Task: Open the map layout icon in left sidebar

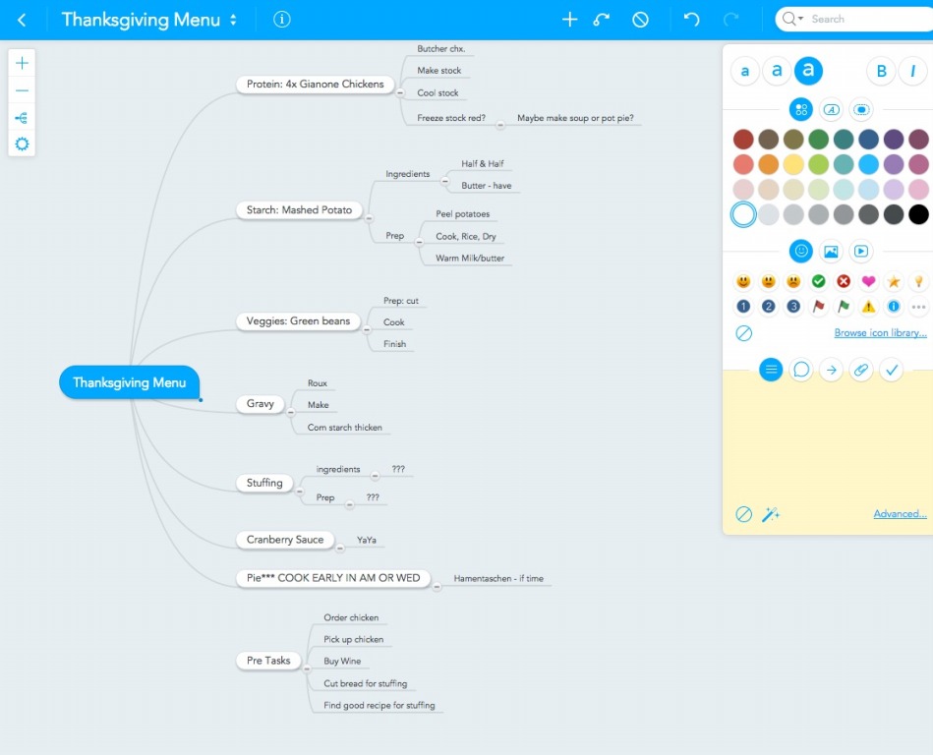Action: coord(22,118)
